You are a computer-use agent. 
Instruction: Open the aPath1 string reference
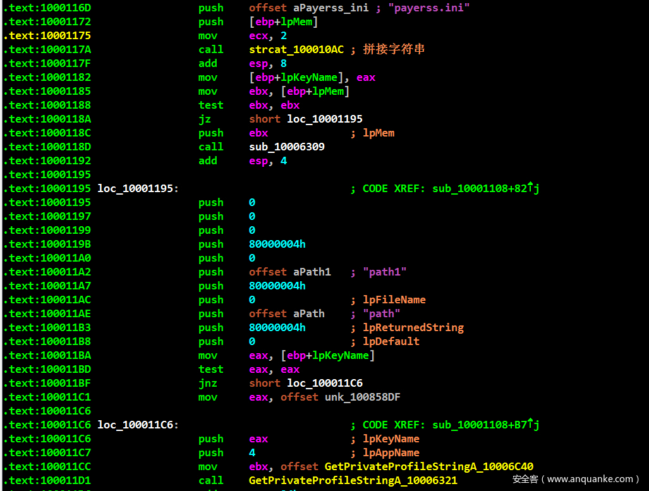point(312,272)
